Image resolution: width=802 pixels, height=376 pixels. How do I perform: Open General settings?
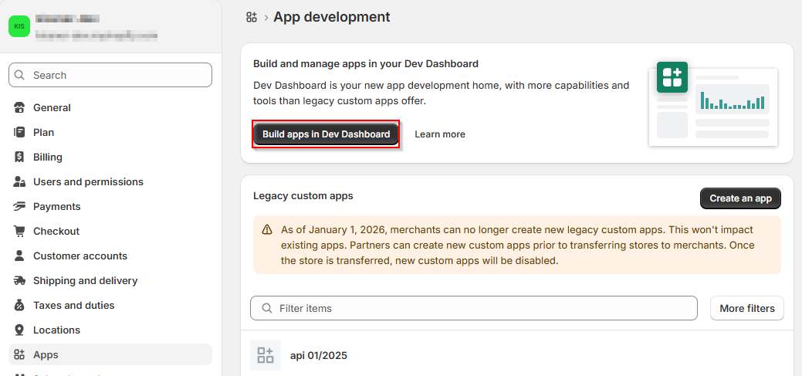click(x=110, y=108)
